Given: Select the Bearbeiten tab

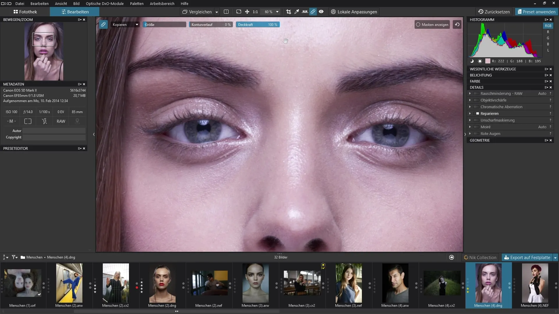Looking at the screenshot, I should click(75, 12).
